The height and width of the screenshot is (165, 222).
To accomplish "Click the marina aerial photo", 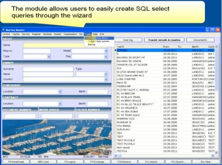I will [57, 137].
